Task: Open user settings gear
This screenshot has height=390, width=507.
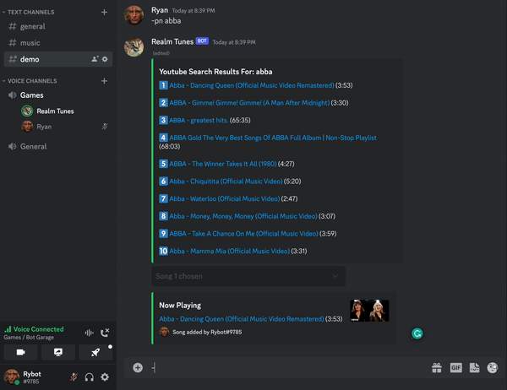Action: (x=105, y=377)
